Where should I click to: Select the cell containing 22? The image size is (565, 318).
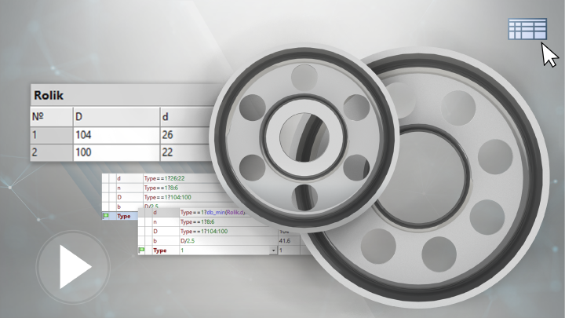tap(184, 152)
